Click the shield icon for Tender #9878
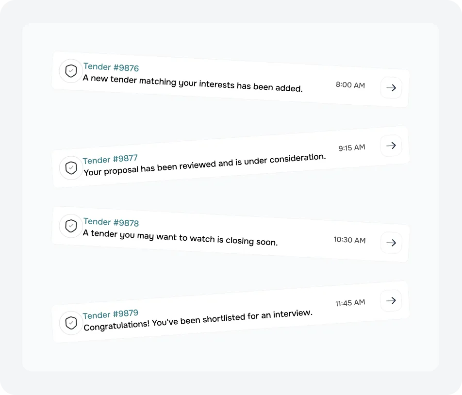The image size is (462, 395). (71, 226)
